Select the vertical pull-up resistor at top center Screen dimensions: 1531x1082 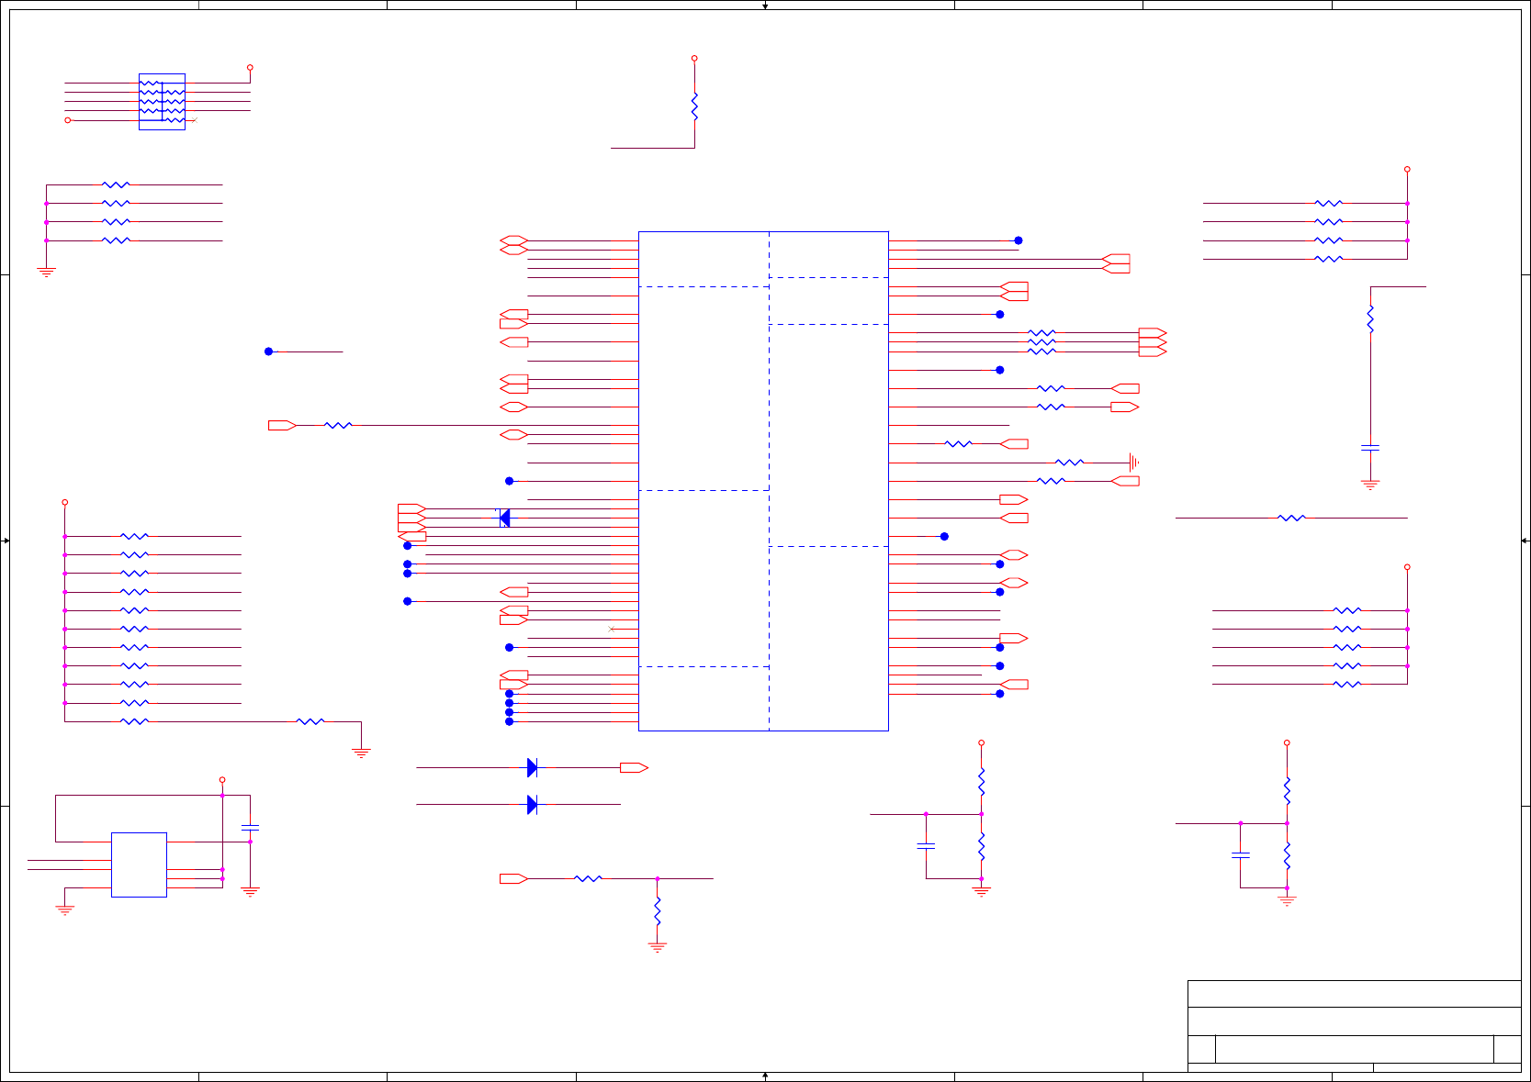pos(694,106)
